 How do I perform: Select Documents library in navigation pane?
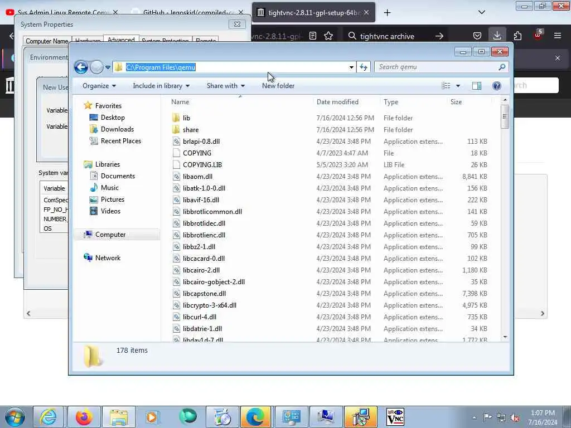pyautogui.click(x=118, y=176)
